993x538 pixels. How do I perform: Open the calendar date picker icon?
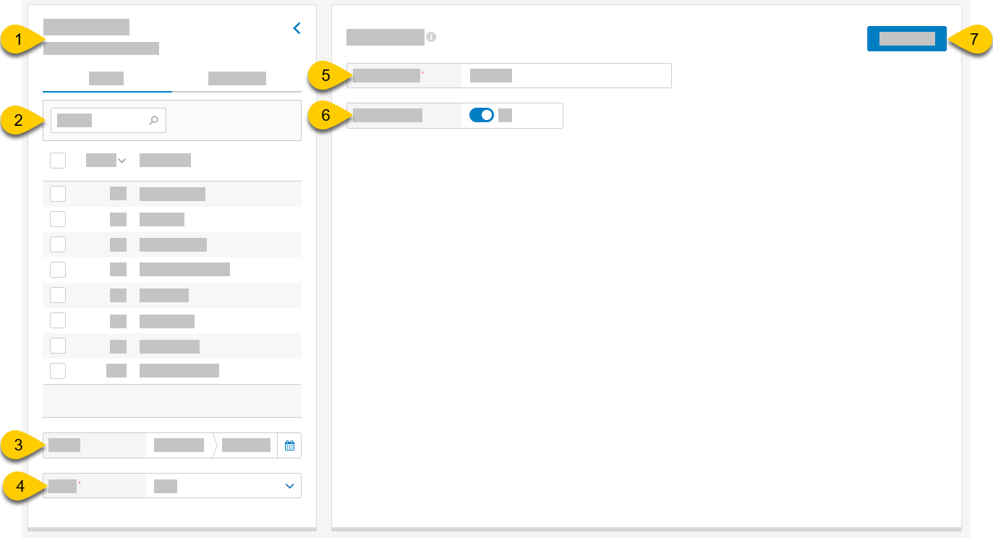coord(289,445)
